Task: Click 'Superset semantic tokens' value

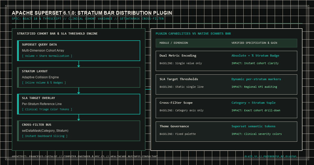Action: [x=254, y=126]
